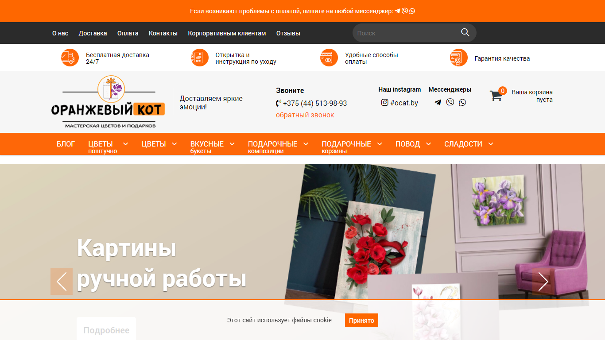Open Telegram under Мессенджеры

438,102
